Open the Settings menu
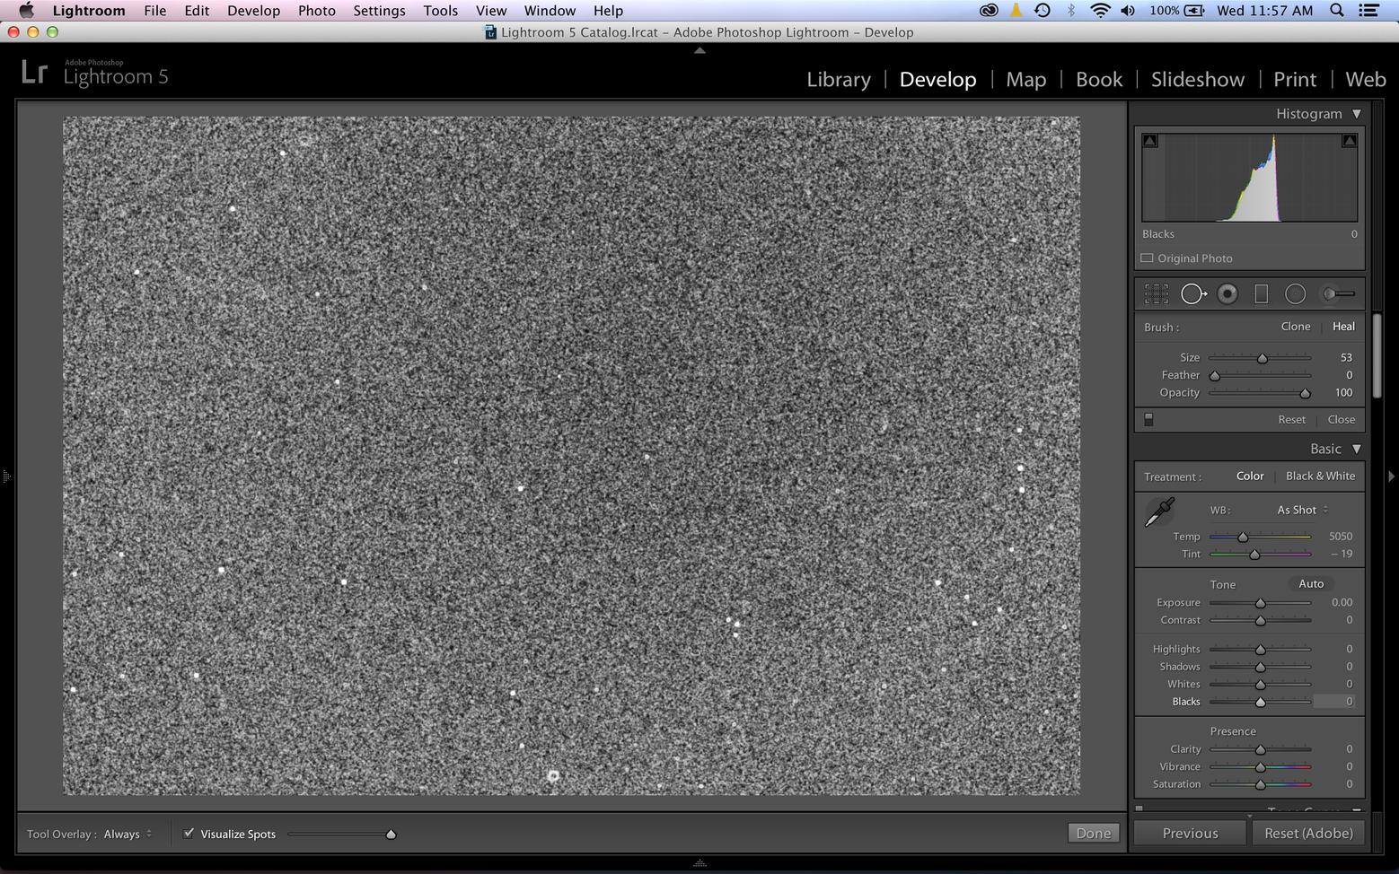 pyautogui.click(x=378, y=11)
